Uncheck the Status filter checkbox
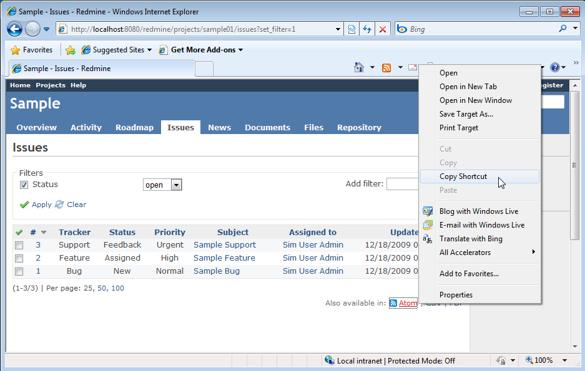The image size is (585, 371). click(24, 185)
